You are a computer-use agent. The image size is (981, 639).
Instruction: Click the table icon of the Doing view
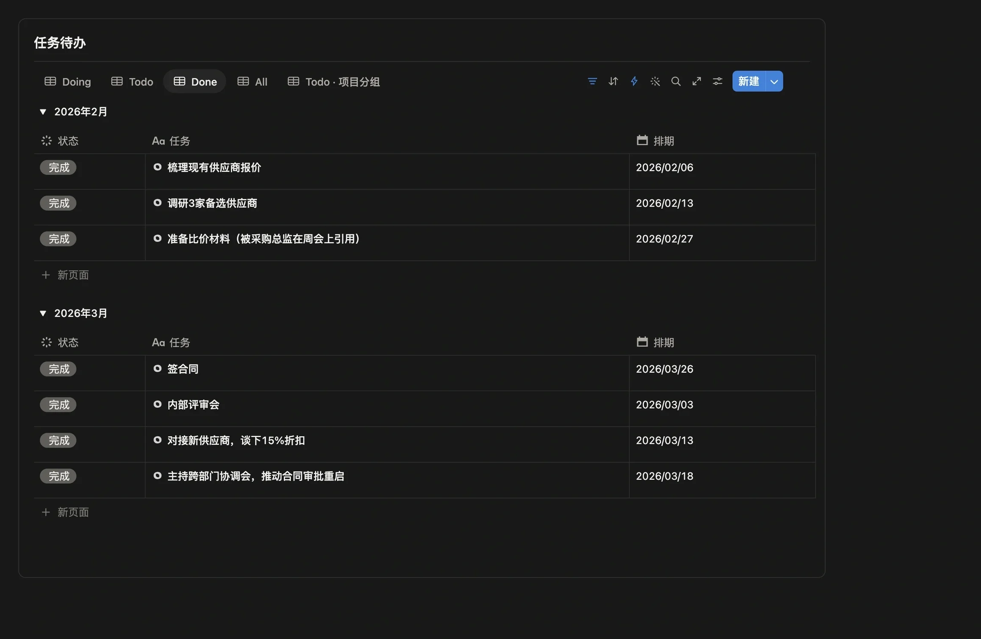50,81
